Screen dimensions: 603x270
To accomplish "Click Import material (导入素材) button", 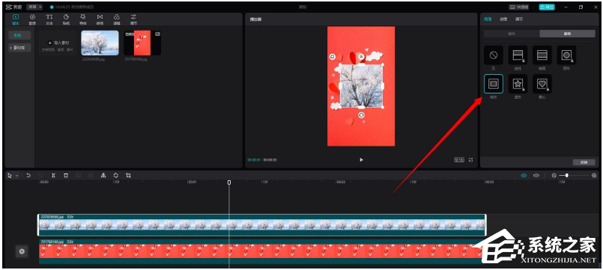I will pyautogui.click(x=58, y=43).
